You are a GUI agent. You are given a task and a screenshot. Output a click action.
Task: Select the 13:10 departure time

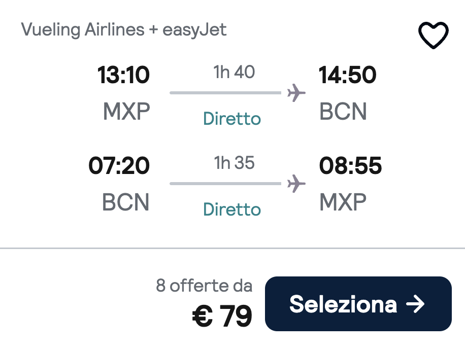click(123, 76)
